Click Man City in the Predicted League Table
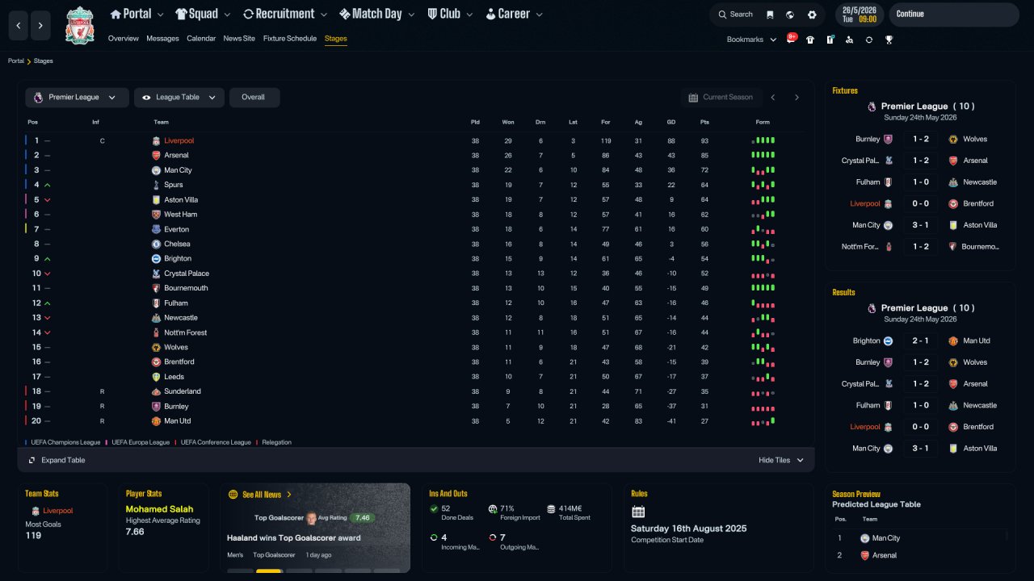Image resolution: width=1034 pixels, height=581 pixels. (x=886, y=538)
